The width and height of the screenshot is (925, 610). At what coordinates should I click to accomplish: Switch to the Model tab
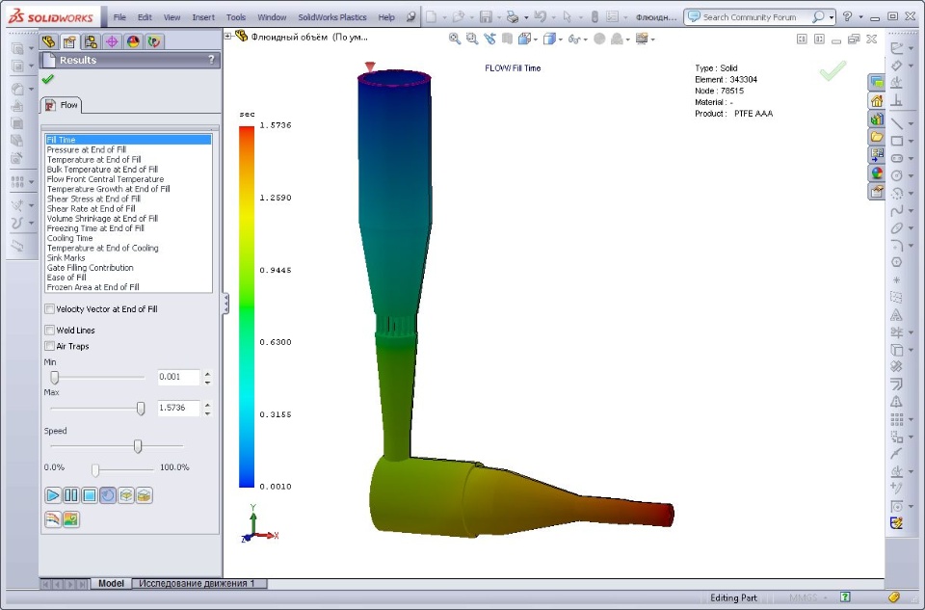pos(111,583)
